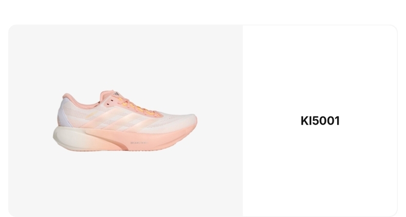Click the small logo on the shoe tongue

click(117, 93)
